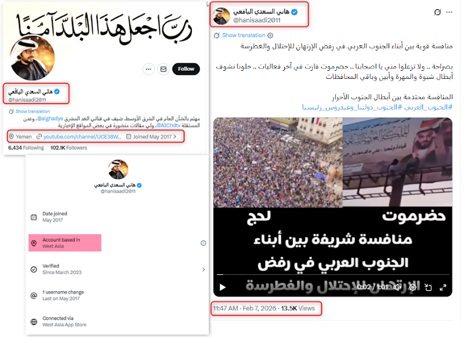This screenshot has width=464, height=337.
Task: Expand Joined May 2017 chevron
Action: coord(175,137)
